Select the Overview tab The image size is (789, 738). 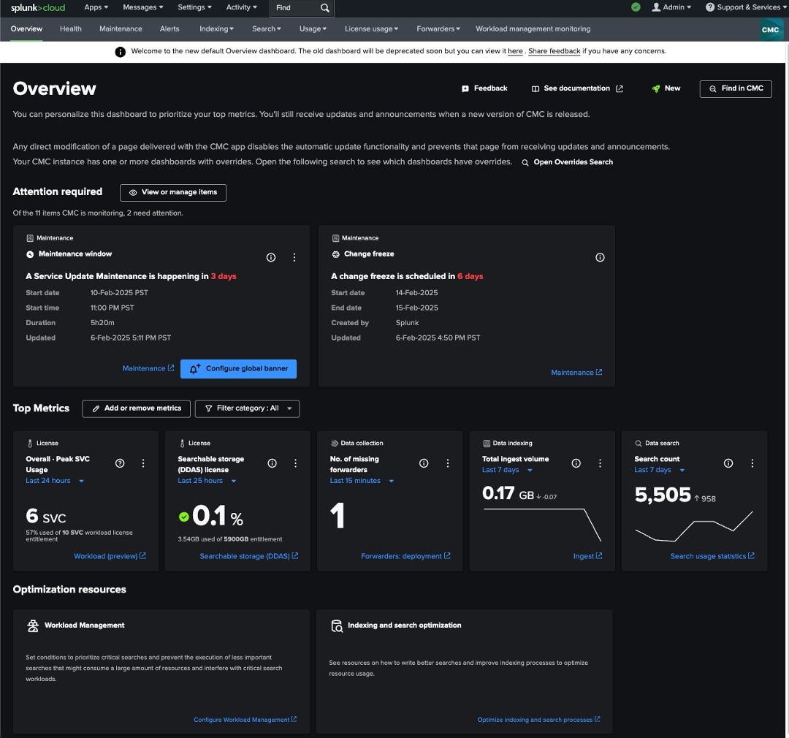(27, 29)
